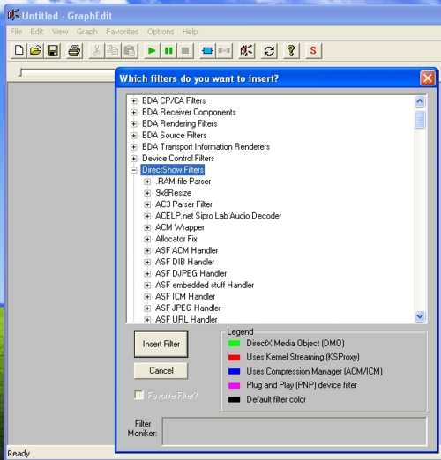Expand the ACM Wrapper filter node
The height and width of the screenshot is (460, 441).
(147, 227)
